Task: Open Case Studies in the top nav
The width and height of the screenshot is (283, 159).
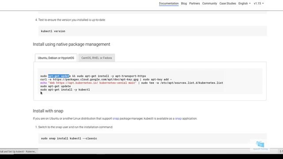Action: click(228, 4)
